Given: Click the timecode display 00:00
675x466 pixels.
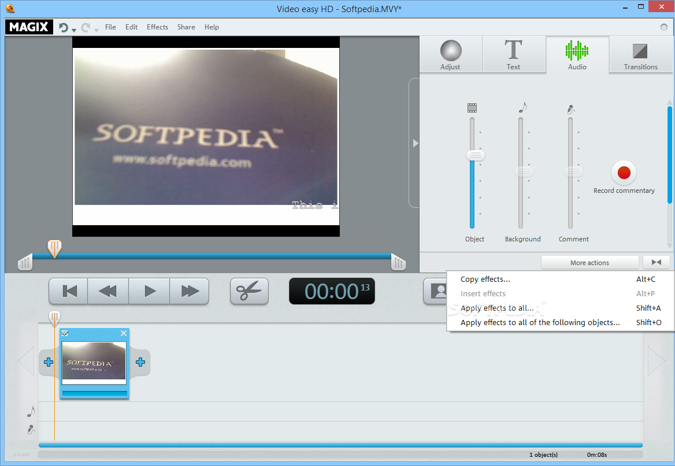Looking at the screenshot, I should tap(332, 291).
